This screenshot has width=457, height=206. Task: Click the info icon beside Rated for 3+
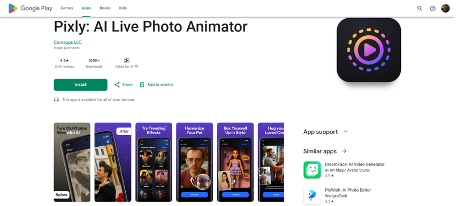[x=136, y=66]
